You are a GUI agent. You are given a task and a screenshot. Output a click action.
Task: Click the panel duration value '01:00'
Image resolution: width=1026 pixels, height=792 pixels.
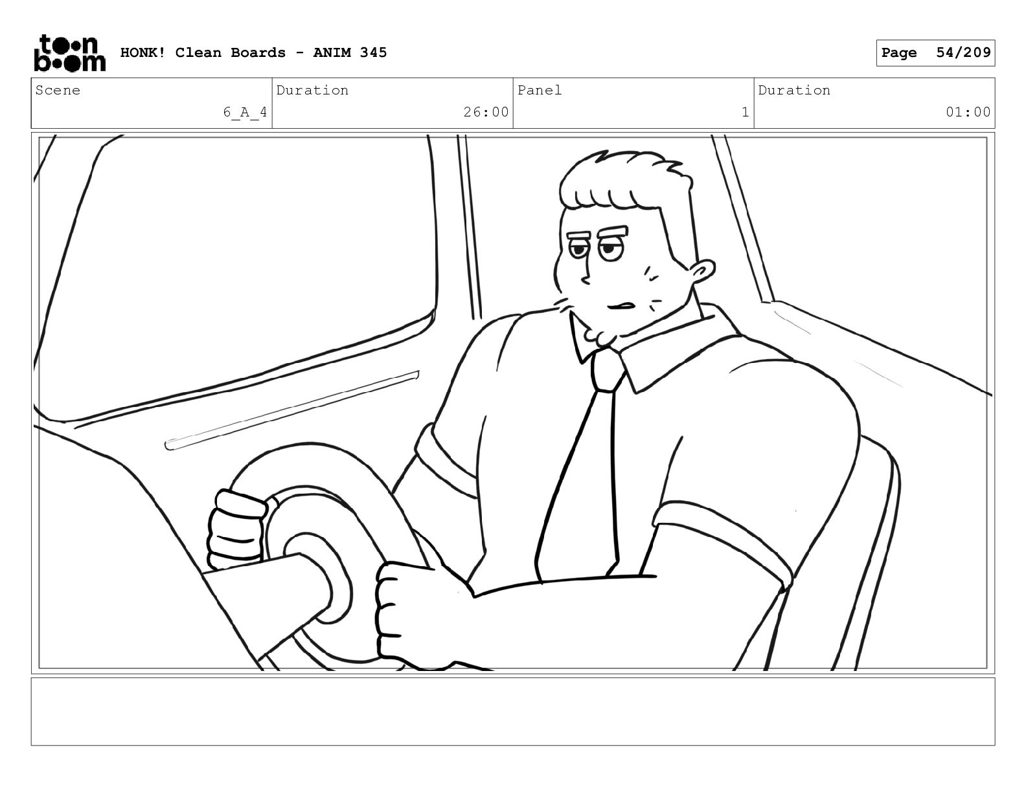click(968, 112)
